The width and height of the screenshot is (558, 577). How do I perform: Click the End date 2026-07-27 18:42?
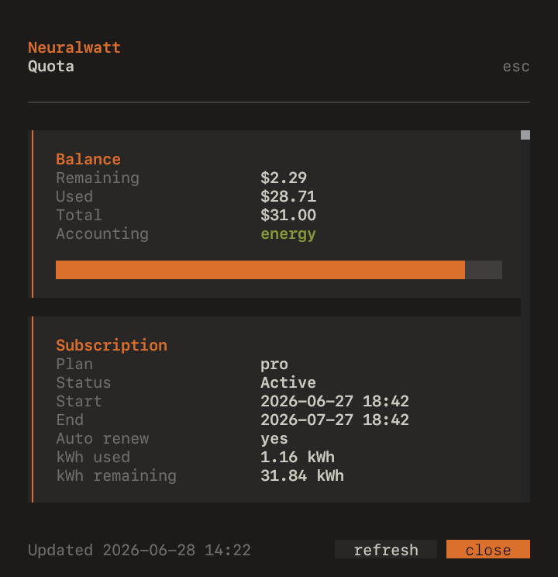pyautogui.click(x=335, y=420)
